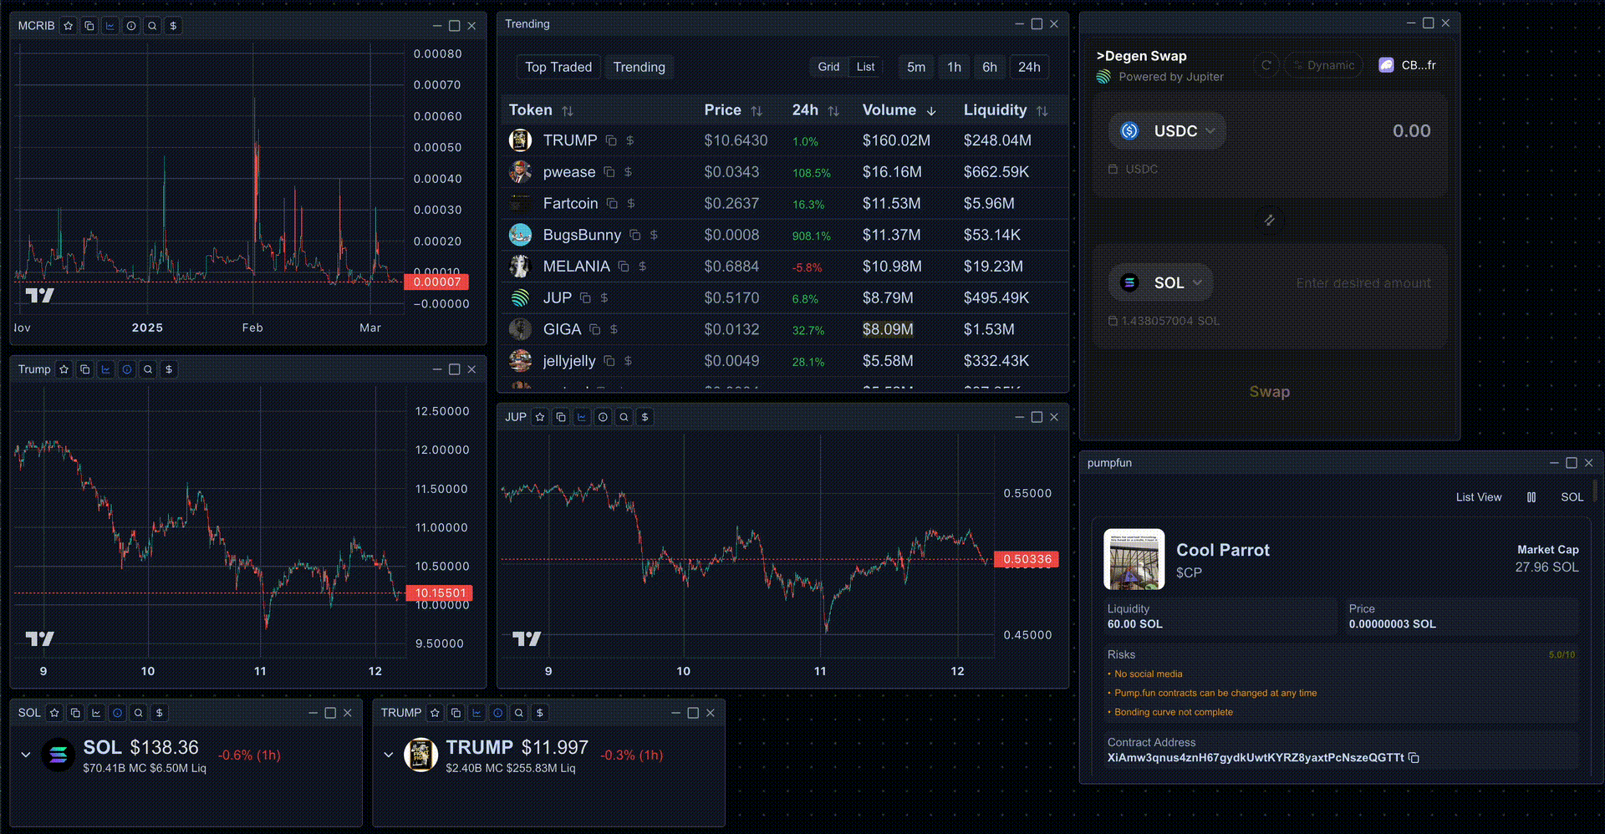Sort the Trending table by 24h change
The width and height of the screenshot is (1605, 834).
[x=815, y=110]
